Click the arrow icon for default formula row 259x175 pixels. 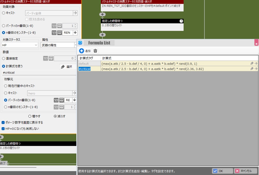[x=256, y=63]
